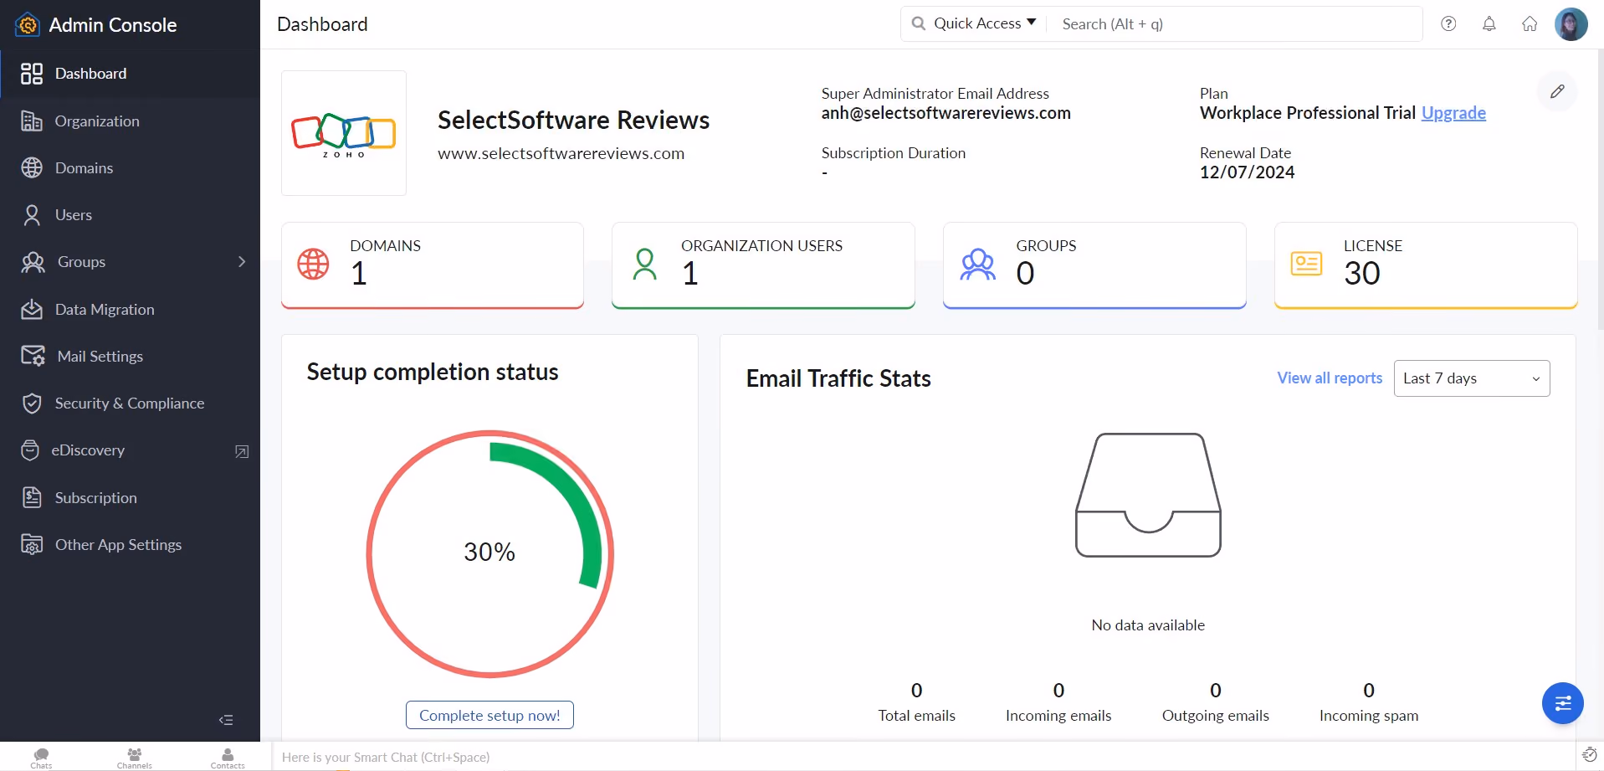Image resolution: width=1604 pixels, height=771 pixels.
Task: Click the Security & Compliance shield icon
Action: 32,403
